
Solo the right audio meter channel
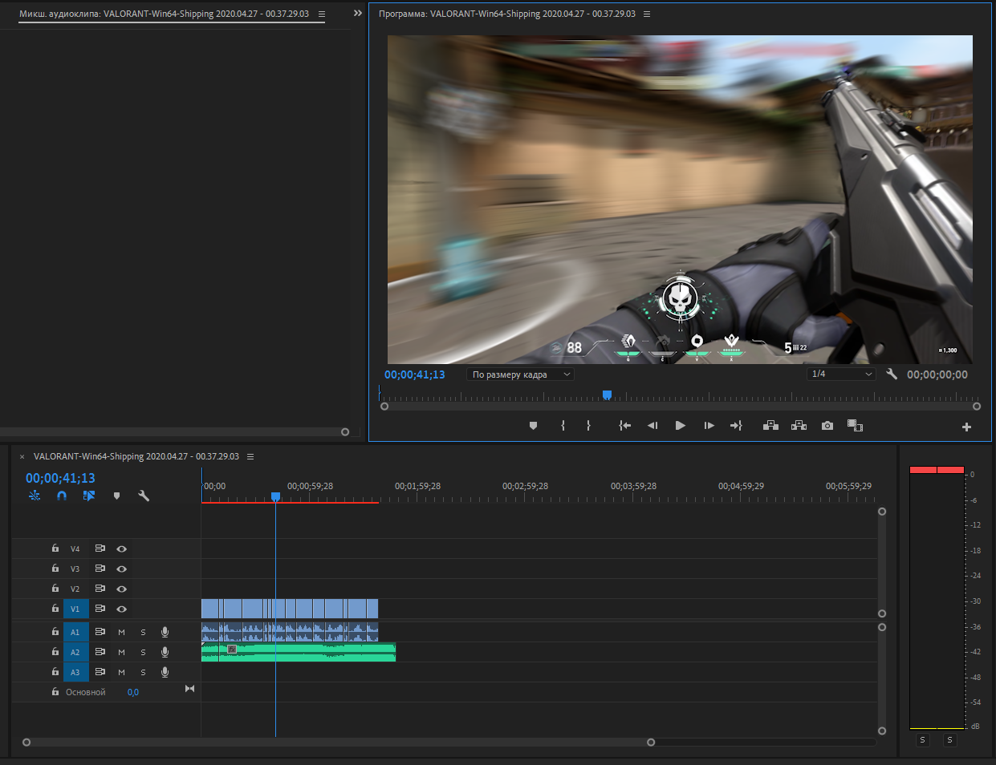pos(949,740)
